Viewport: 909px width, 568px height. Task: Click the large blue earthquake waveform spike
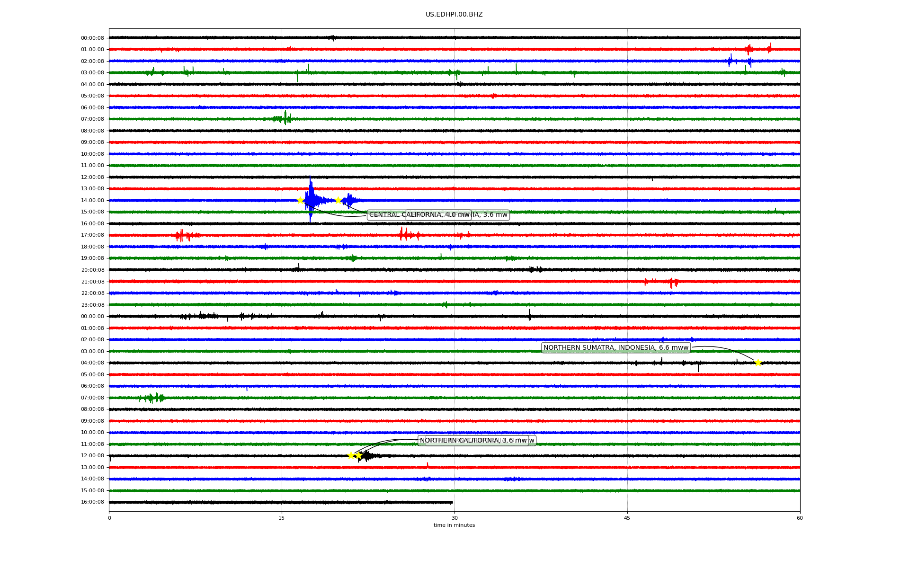tap(311, 199)
